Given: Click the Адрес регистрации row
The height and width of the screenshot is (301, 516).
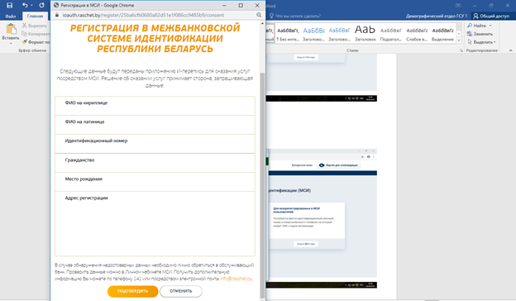Looking at the screenshot, I should [x=155, y=224].
